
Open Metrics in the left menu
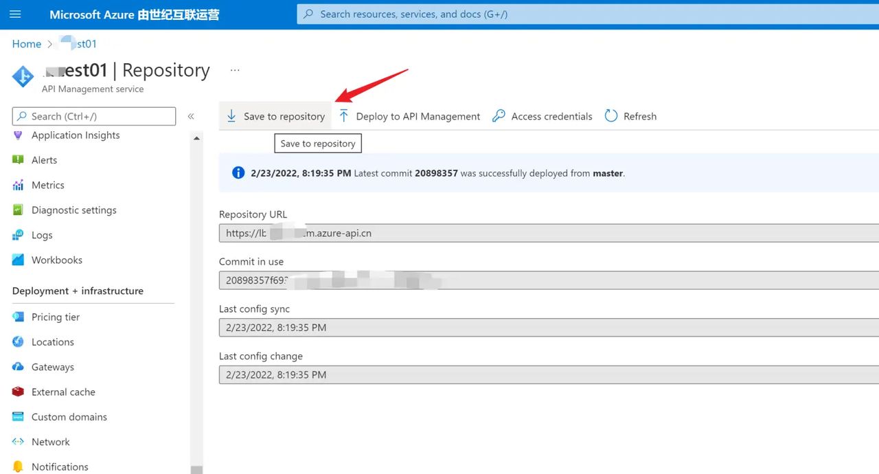click(x=47, y=185)
